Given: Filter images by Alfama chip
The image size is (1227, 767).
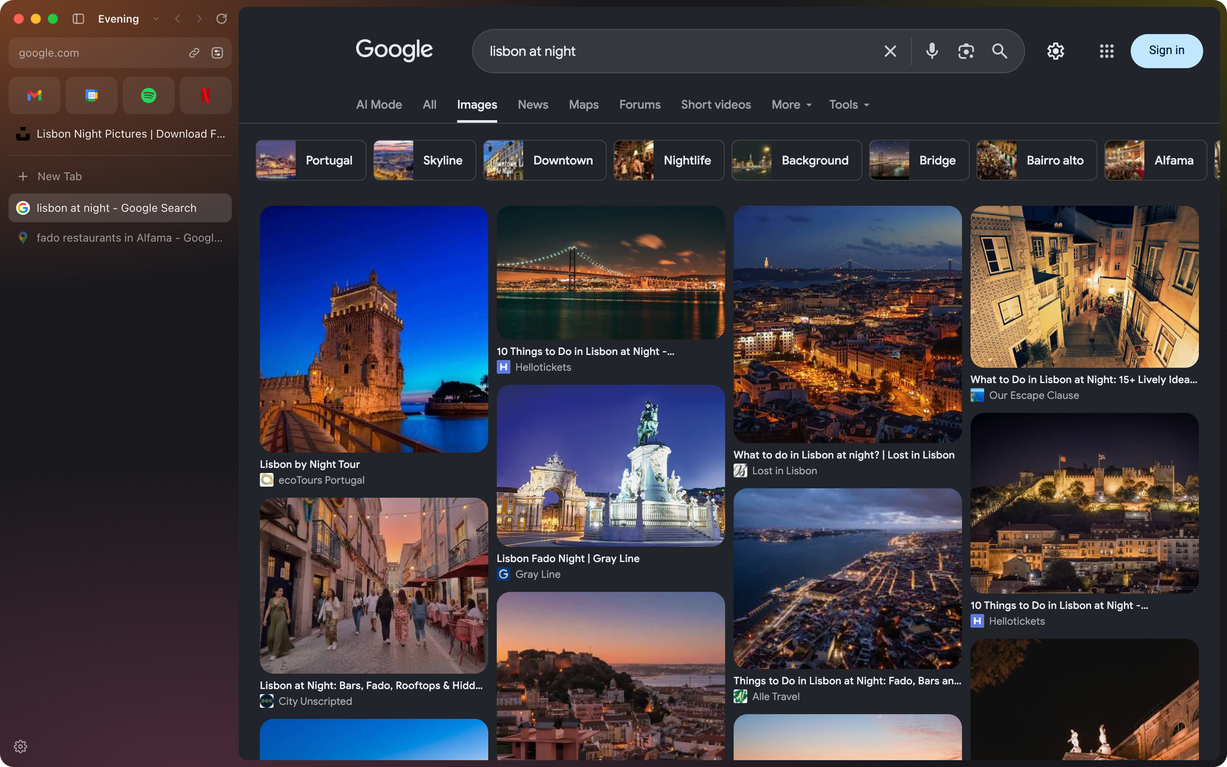Looking at the screenshot, I should tap(1155, 160).
